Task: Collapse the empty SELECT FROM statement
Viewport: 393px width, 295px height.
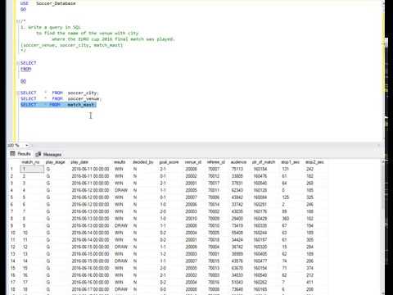Action: click(x=17, y=63)
